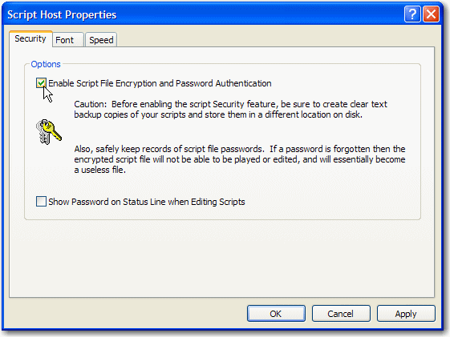
Task: Apply the current settings
Action: 406,314
